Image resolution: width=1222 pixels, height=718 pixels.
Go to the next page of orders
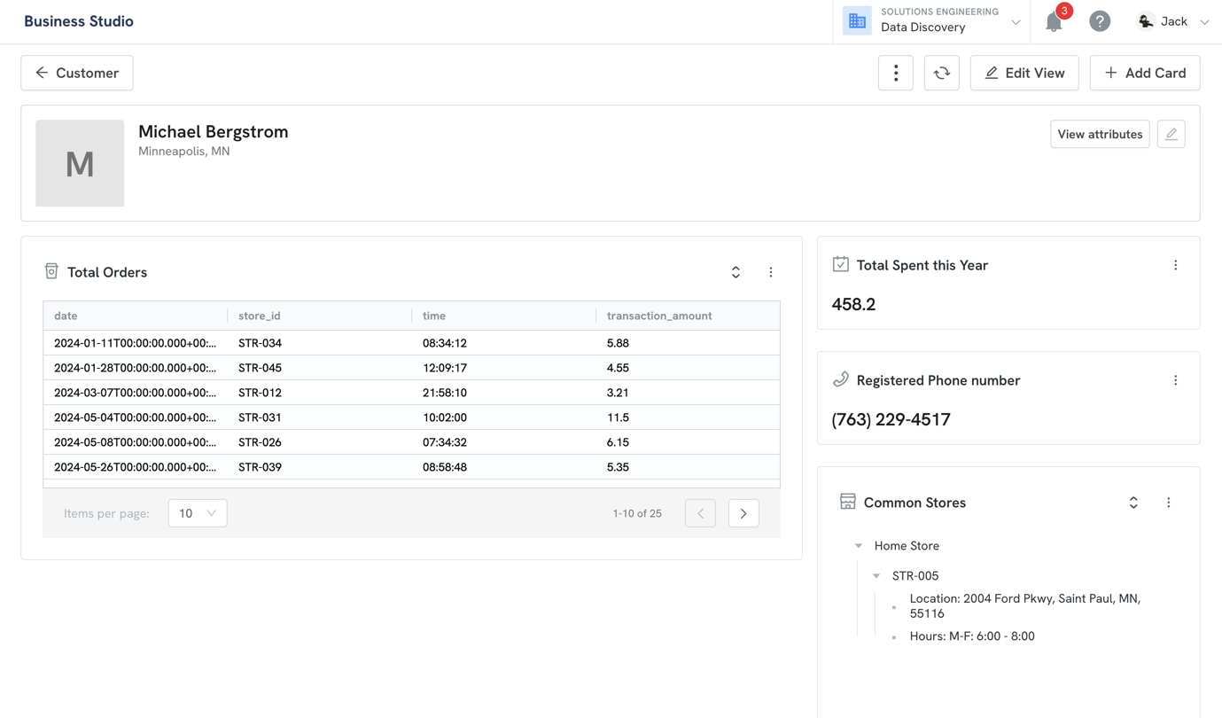point(743,513)
